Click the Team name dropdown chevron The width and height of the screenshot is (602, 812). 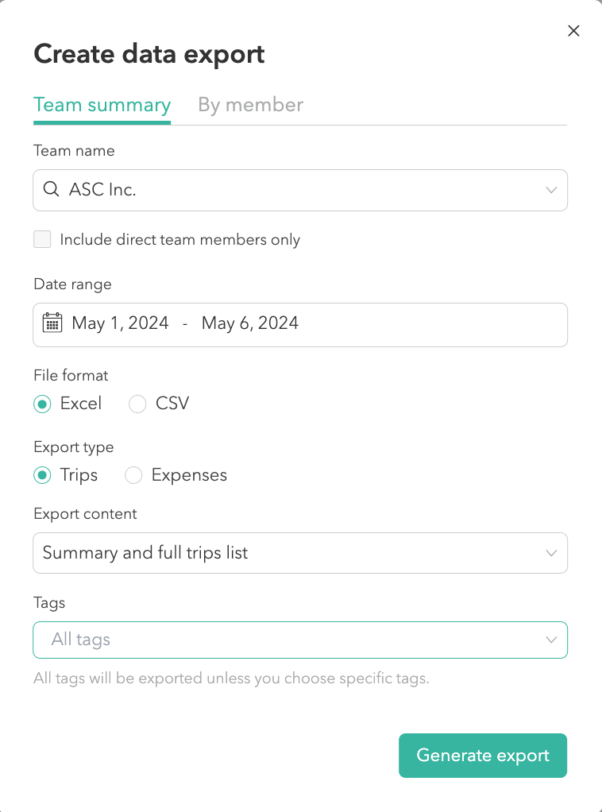(x=551, y=190)
